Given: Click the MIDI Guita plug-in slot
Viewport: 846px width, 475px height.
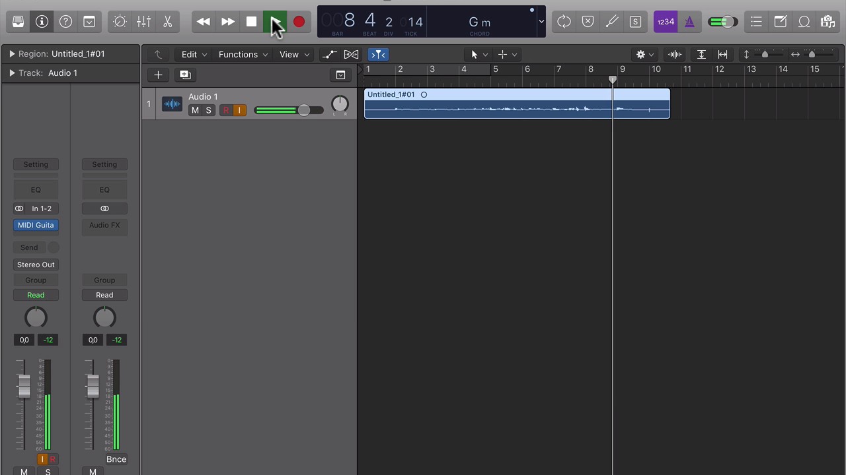Looking at the screenshot, I should (x=36, y=225).
